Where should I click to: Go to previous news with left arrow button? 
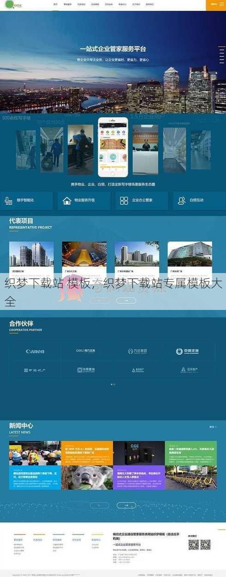100,505
